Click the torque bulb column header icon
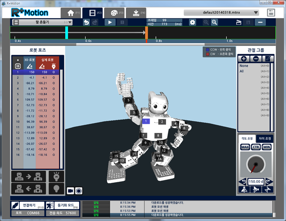Image resolution: width=286 pixels, height=221 pixels. tap(54, 66)
